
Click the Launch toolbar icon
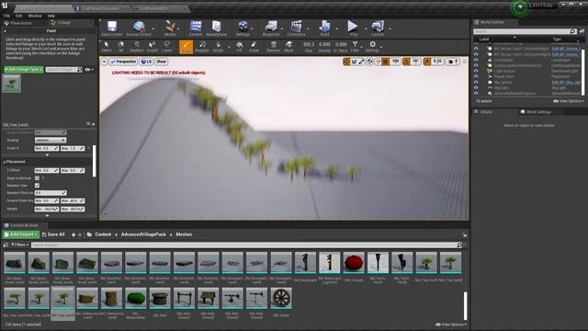pos(378,29)
